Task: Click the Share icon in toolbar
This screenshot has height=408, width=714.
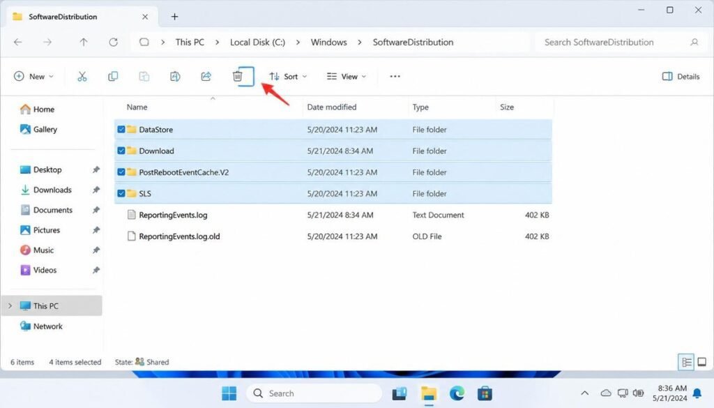Action: 206,77
